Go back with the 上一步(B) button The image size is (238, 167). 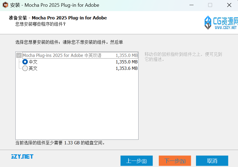pyautogui.click(x=137, y=161)
